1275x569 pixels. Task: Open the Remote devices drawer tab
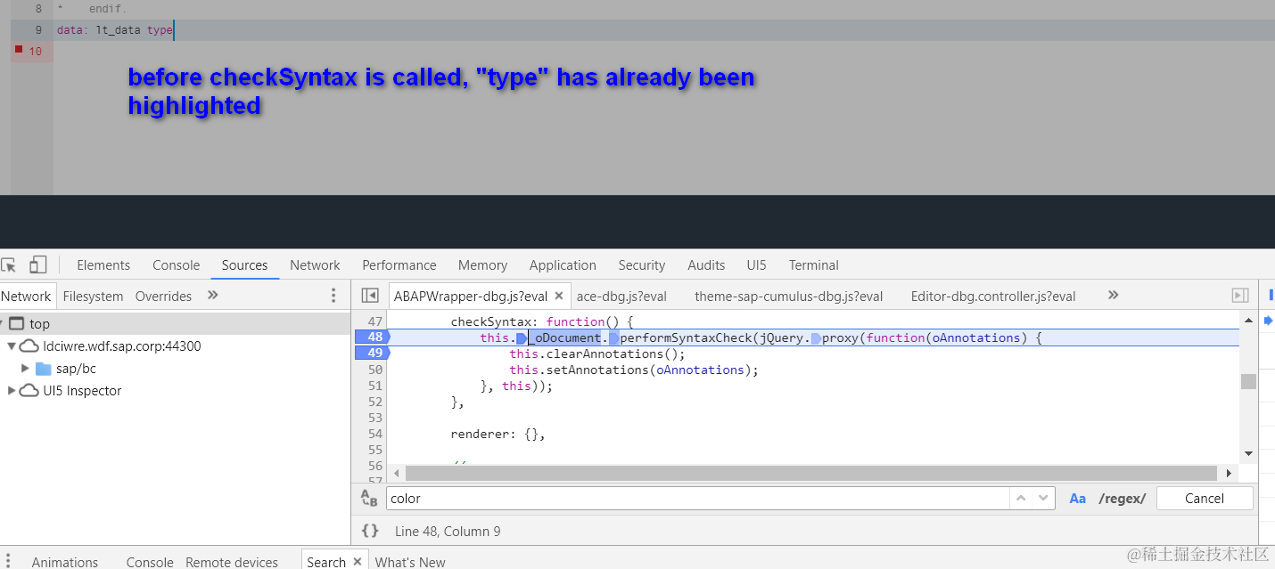232,562
